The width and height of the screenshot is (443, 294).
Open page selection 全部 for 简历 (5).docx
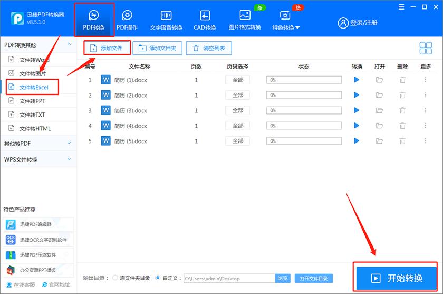[x=238, y=141]
